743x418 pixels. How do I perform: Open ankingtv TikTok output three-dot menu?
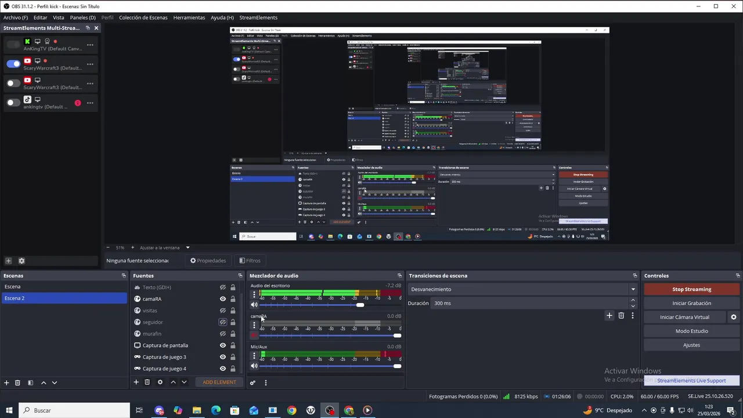(90, 103)
